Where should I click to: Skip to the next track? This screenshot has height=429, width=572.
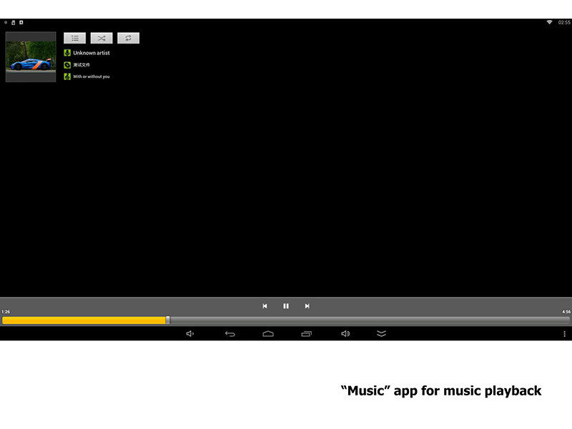tap(307, 306)
